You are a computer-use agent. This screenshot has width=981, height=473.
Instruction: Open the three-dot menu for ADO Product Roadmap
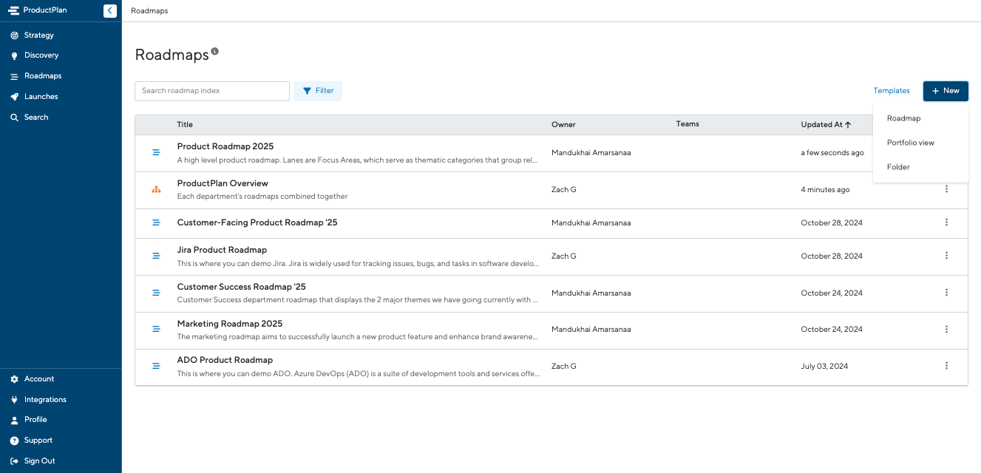coord(946,366)
